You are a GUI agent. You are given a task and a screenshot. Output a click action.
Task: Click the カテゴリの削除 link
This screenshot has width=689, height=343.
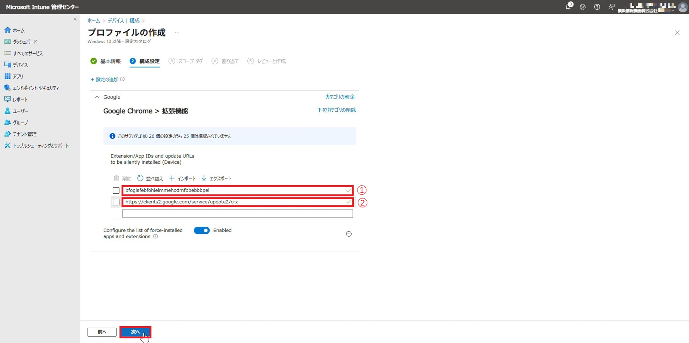click(x=339, y=97)
